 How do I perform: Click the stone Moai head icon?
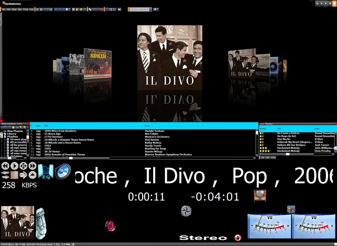coord(40,223)
